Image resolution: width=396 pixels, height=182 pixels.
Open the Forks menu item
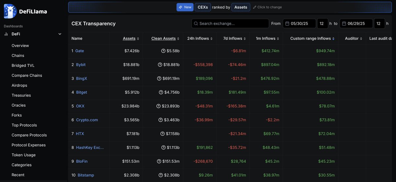coord(17,115)
